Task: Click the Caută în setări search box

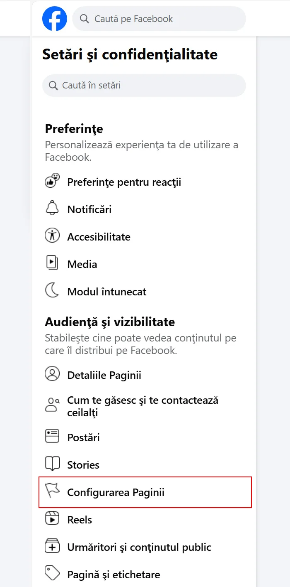Action: 144,86
